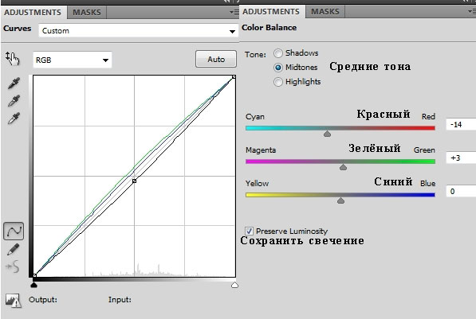The image size is (476, 319).
Task: Click the Cyan-Red value field -14
Action: click(461, 125)
